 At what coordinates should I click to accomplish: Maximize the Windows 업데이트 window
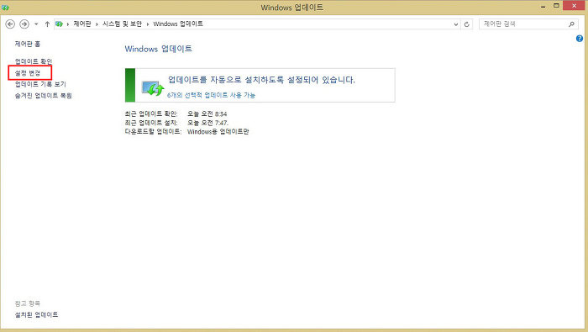pos(556,6)
